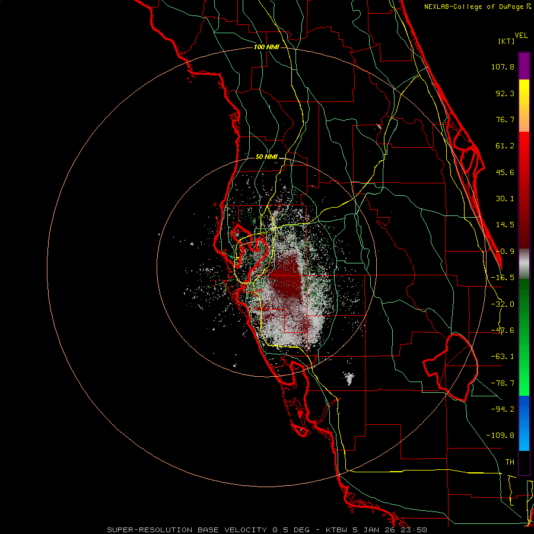Click the 100 NMI range ring label

click(x=266, y=47)
